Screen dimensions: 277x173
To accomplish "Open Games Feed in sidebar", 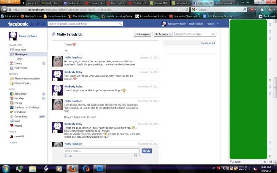I will (x=21, y=117).
